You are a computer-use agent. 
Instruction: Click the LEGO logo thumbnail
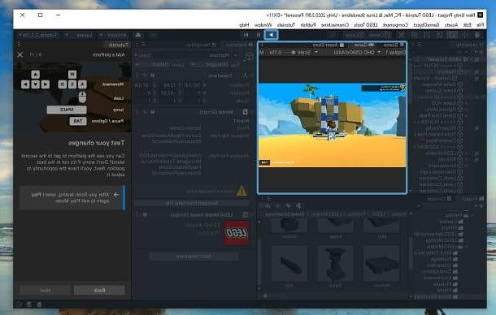[237, 233]
